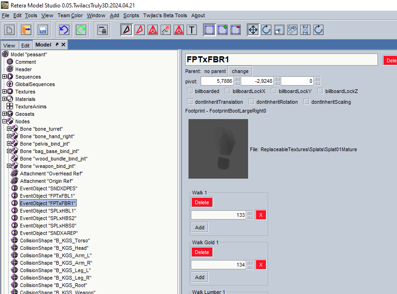Expand the Sequences tree node
This screenshot has width=397, height=294.
[4, 76]
